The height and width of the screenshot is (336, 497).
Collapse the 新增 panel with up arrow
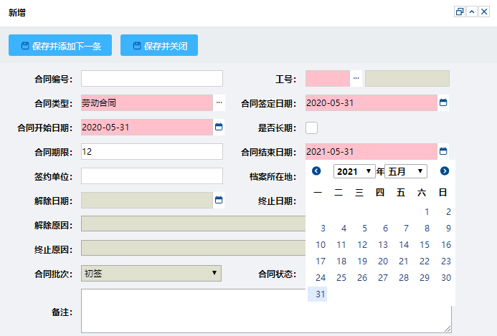pyautogui.click(x=472, y=12)
